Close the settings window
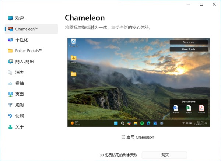Image resolution: width=221 pixels, height=161 pixels. (214, 4)
